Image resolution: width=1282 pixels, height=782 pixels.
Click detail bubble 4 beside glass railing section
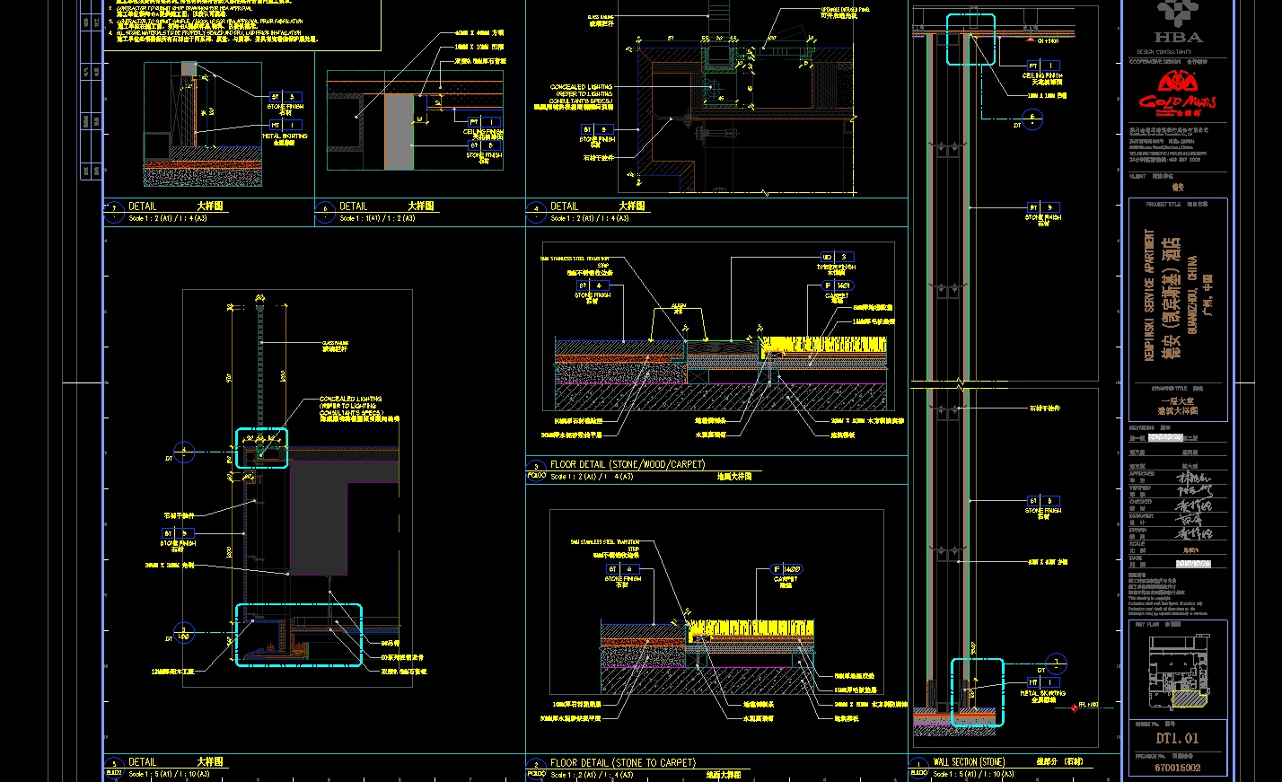(184, 452)
